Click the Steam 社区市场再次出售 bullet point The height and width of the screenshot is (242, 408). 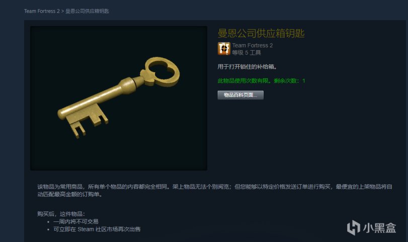(x=97, y=229)
